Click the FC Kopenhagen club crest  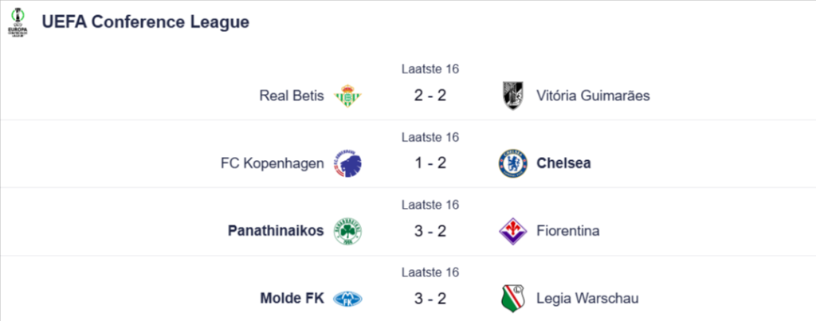pyautogui.click(x=348, y=163)
